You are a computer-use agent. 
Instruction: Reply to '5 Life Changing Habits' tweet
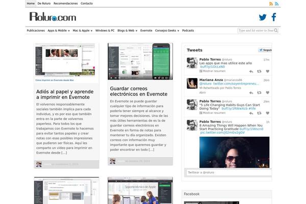tap(251, 113)
